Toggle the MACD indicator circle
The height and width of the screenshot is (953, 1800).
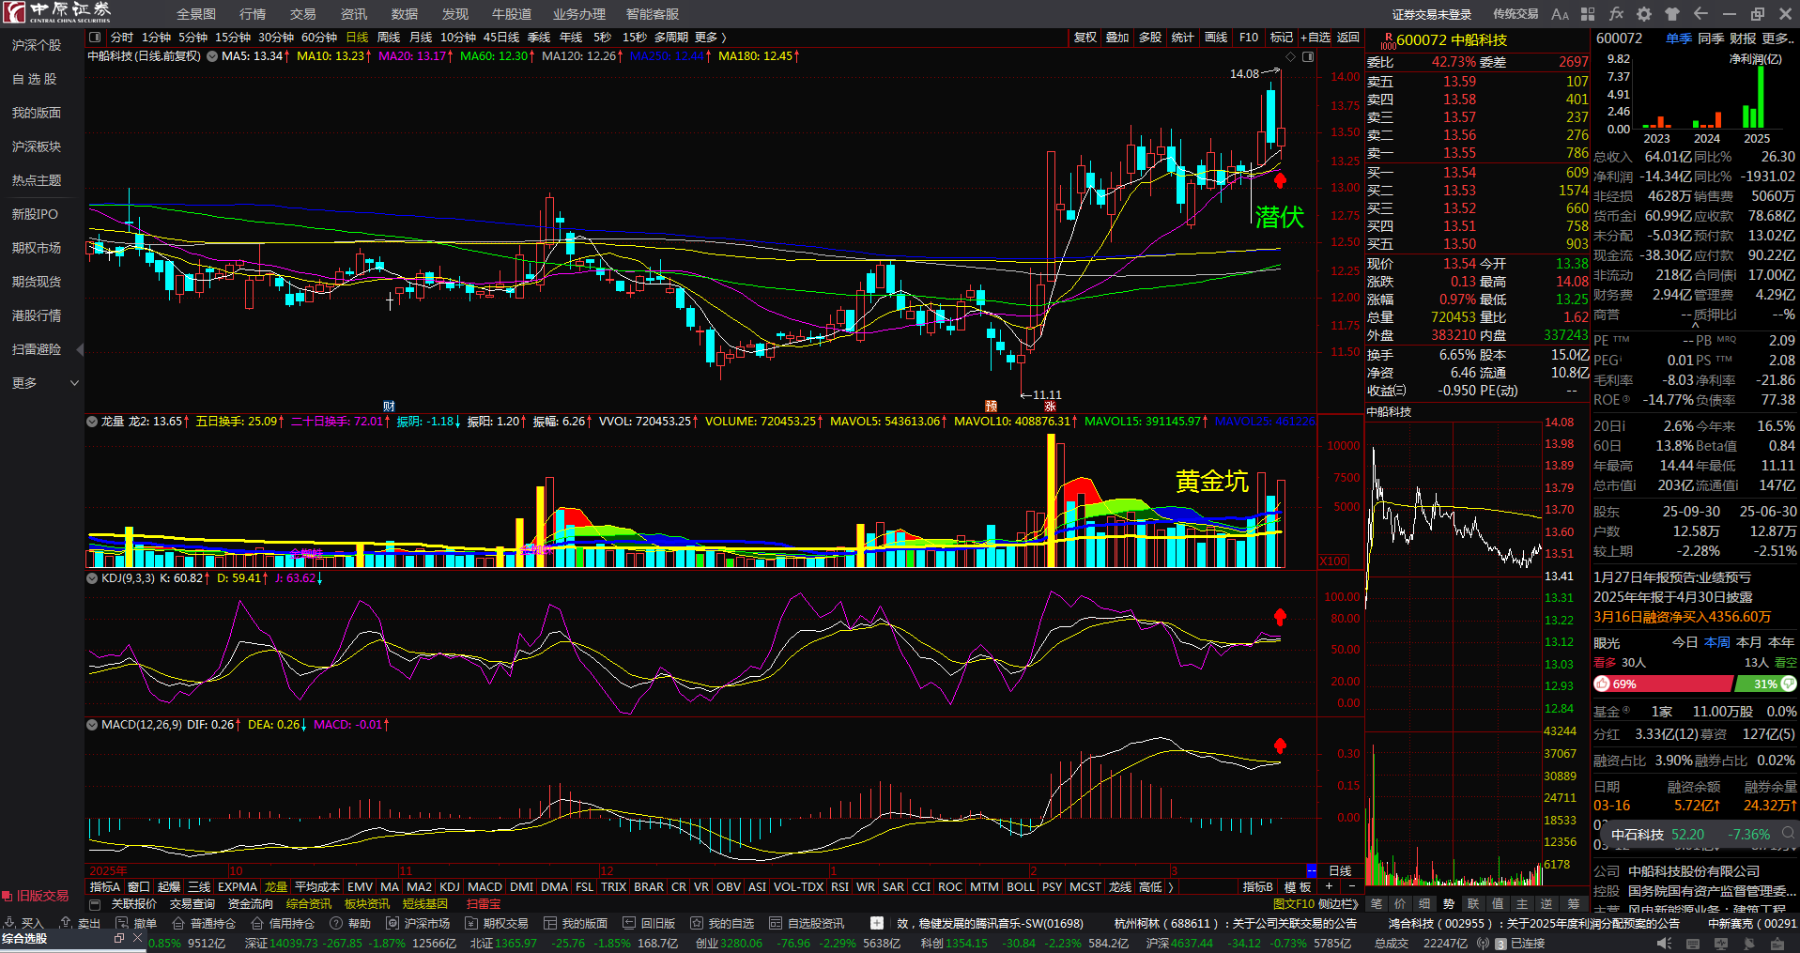[x=92, y=725]
